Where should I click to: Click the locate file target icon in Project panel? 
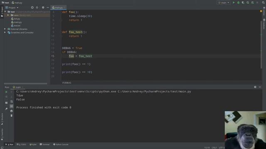point(32,7)
